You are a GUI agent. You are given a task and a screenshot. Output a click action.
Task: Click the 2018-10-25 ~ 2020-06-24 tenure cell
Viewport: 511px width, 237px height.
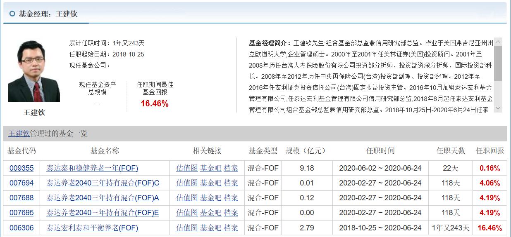click(380, 228)
